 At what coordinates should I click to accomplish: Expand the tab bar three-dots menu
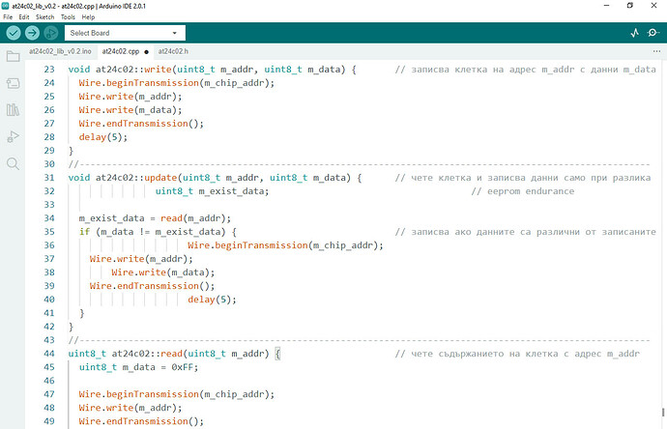tap(653, 50)
